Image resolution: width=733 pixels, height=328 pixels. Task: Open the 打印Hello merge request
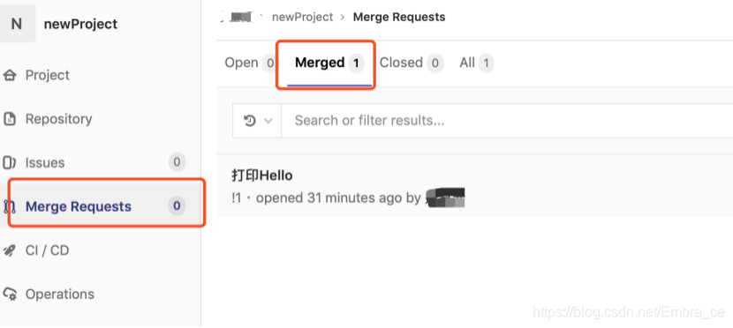click(x=262, y=175)
